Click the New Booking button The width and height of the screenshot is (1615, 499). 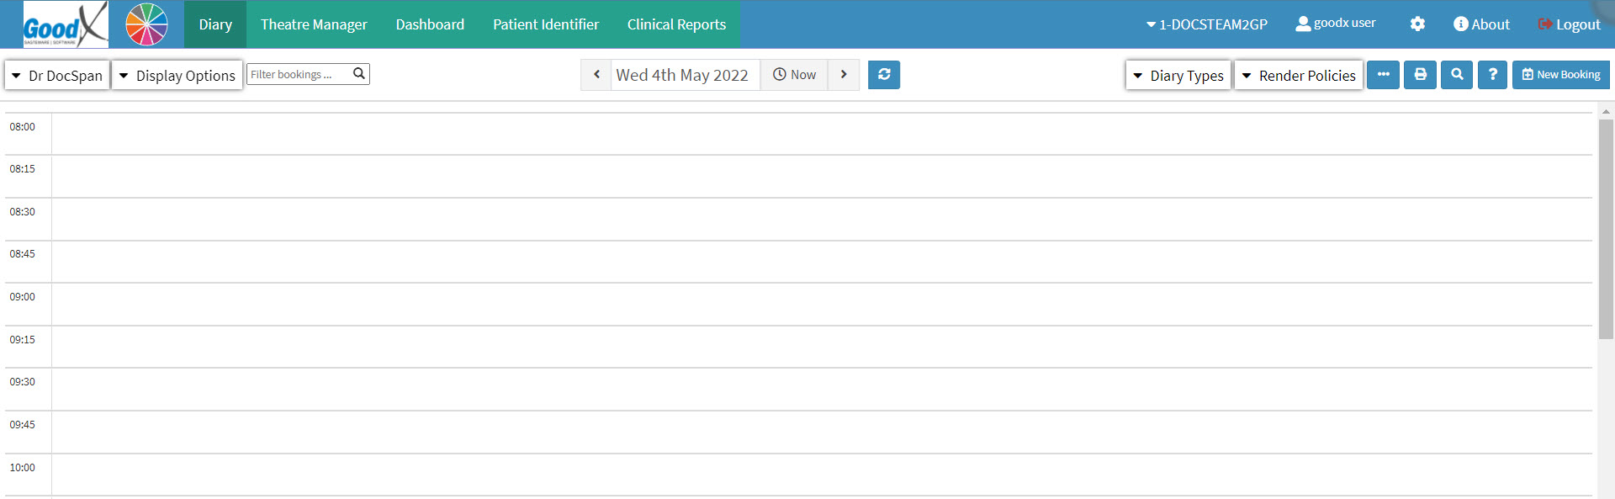[1561, 75]
